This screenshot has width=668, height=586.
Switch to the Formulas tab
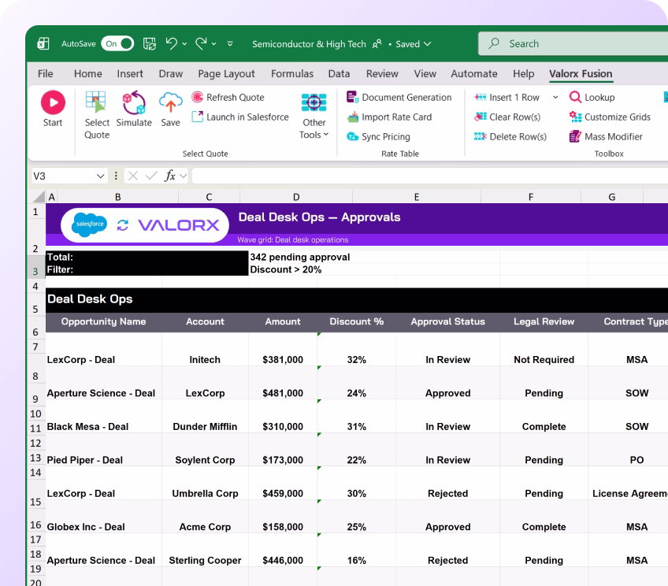(x=292, y=74)
